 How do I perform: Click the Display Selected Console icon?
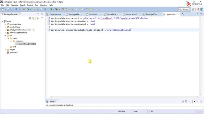tap(186, 101)
